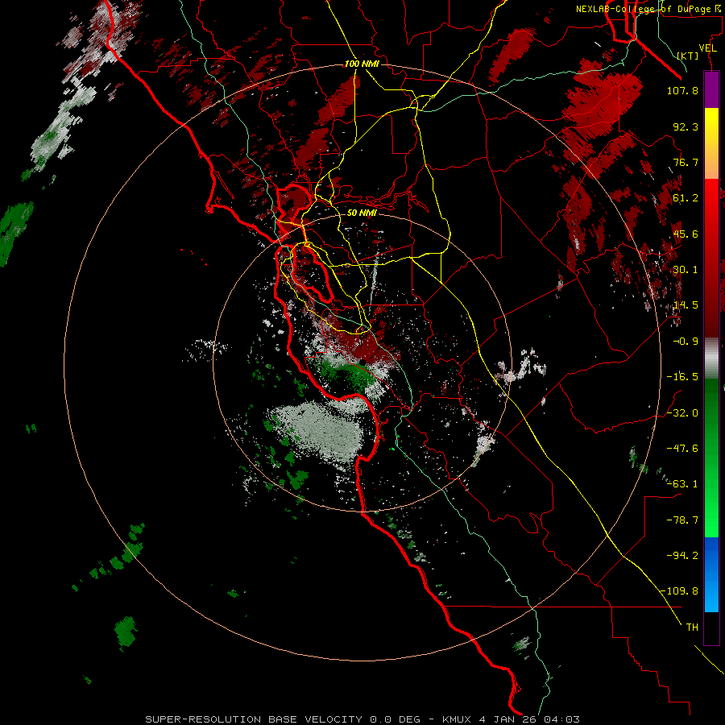Select the 76.7 velocity scale value
The height and width of the screenshot is (725, 725).
tap(686, 162)
